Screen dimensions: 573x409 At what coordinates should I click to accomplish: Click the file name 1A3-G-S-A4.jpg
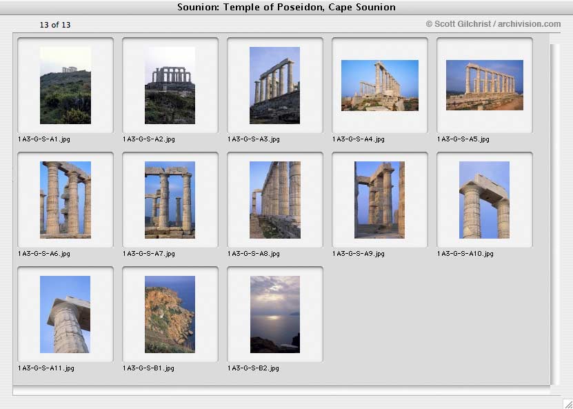[359, 139]
